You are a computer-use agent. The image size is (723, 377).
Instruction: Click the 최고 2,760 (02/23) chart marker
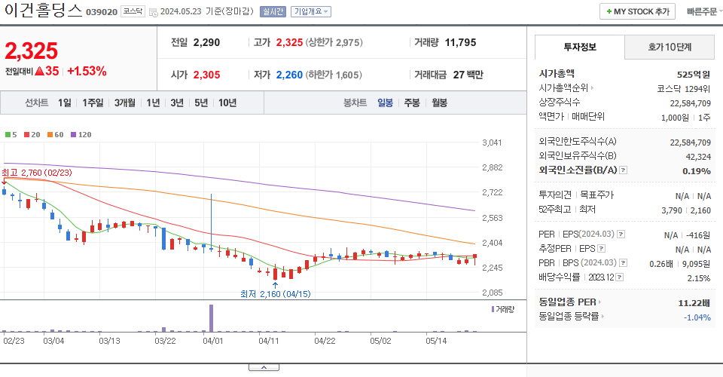[37, 173]
